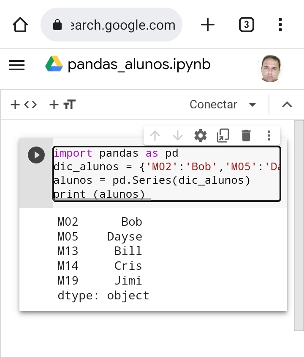This screenshot has height=357, width=304.
Task: Expand the Conectar dropdown arrow
Action: tap(252, 105)
